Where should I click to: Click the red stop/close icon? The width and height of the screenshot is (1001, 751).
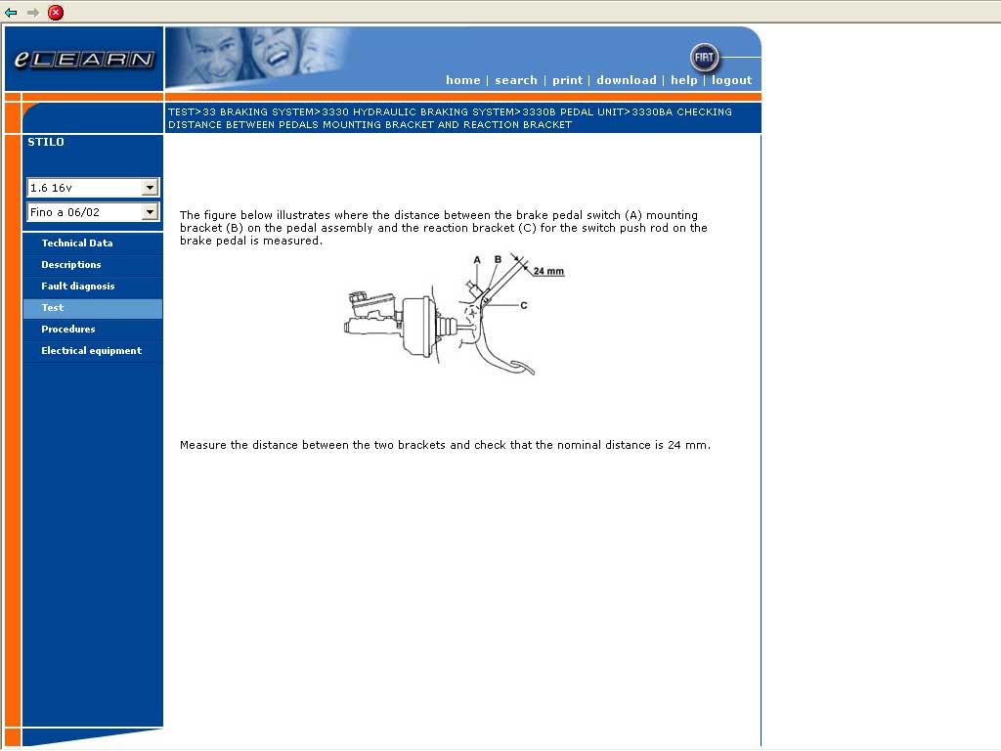tap(56, 12)
